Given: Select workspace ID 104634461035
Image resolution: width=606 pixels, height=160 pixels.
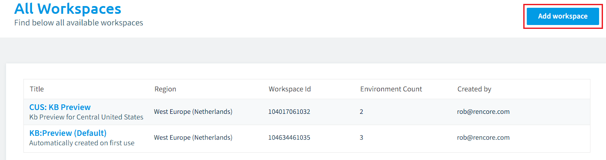Looking at the screenshot, I should [289, 138].
